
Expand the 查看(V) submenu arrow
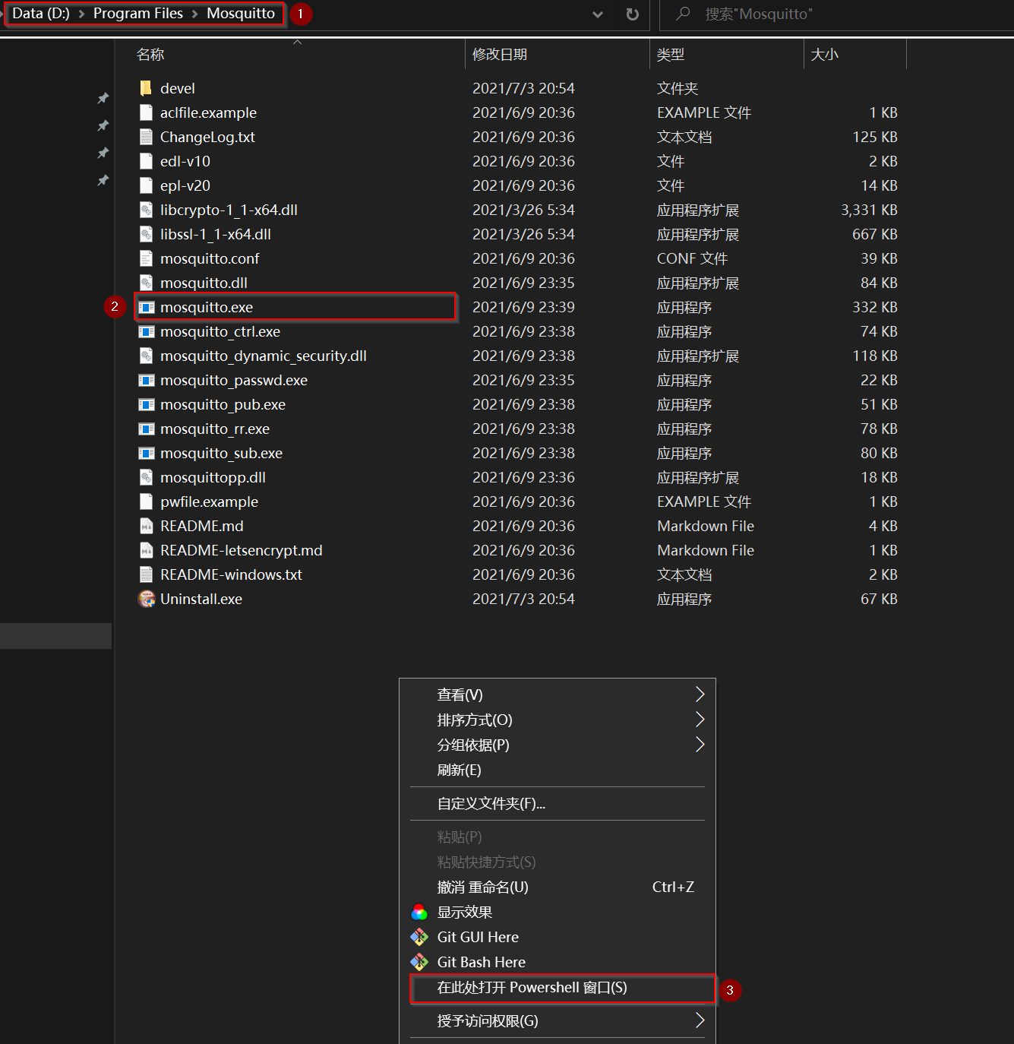click(700, 694)
